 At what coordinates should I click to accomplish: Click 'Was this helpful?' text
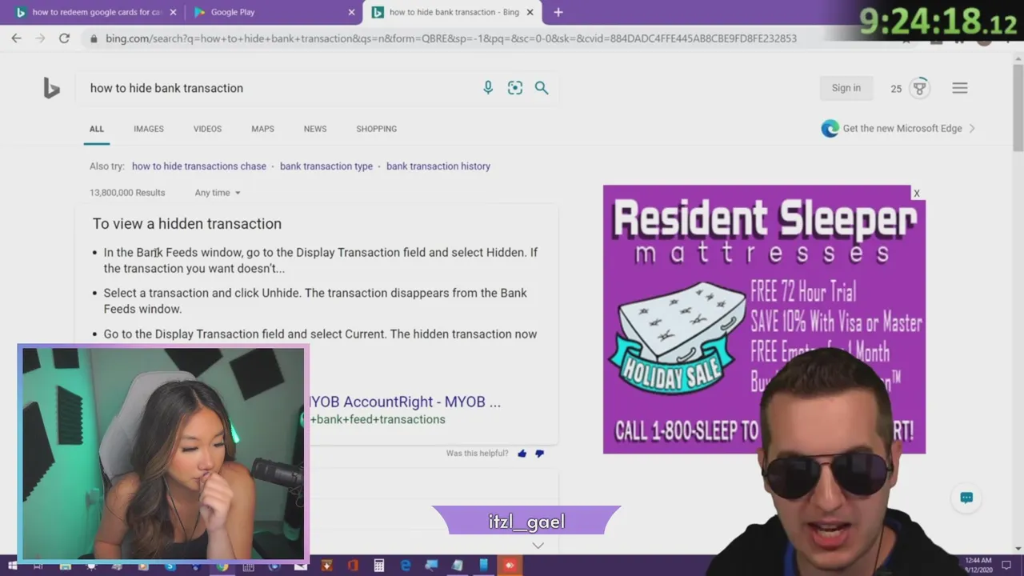[x=477, y=454]
